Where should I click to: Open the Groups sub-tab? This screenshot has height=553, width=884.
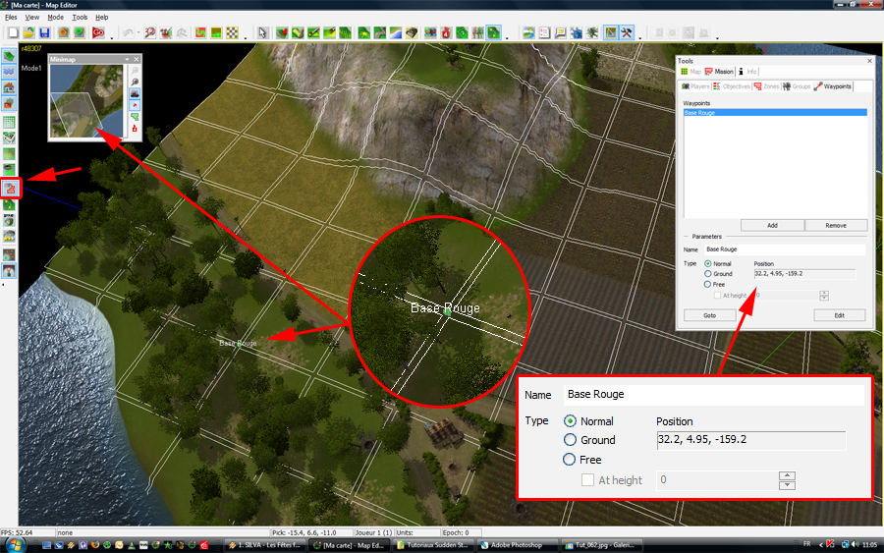click(x=797, y=86)
